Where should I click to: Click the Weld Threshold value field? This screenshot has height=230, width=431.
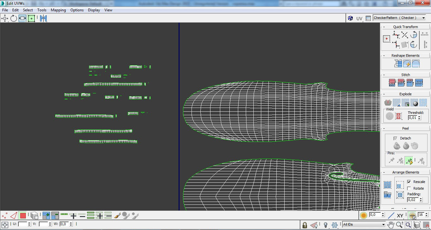(412, 118)
